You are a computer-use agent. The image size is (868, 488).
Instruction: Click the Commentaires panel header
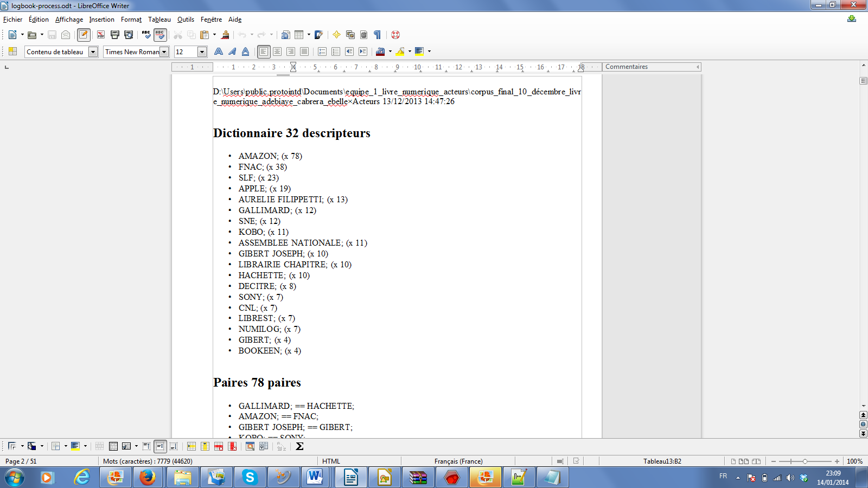(x=652, y=67)
